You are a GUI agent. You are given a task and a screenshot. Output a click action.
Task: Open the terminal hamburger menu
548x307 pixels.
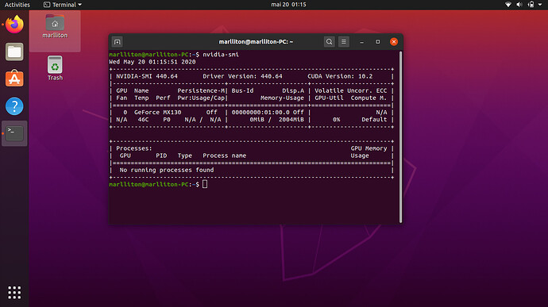344,42
